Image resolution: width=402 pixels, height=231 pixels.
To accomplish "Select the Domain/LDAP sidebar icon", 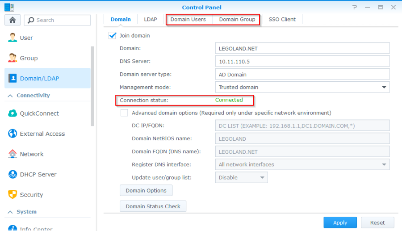I will [x=13, y=78].
